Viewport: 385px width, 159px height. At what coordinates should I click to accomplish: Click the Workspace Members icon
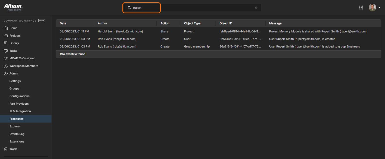pos(6,66)
